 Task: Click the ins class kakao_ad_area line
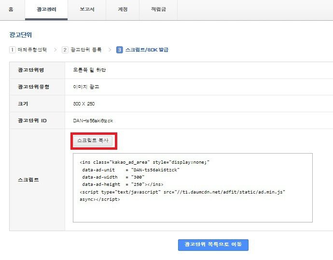[x=144, y=162]
